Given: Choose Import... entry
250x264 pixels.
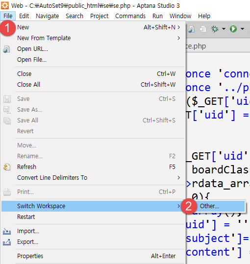Looking at the screenshot, I should click(x=93, y=231).
